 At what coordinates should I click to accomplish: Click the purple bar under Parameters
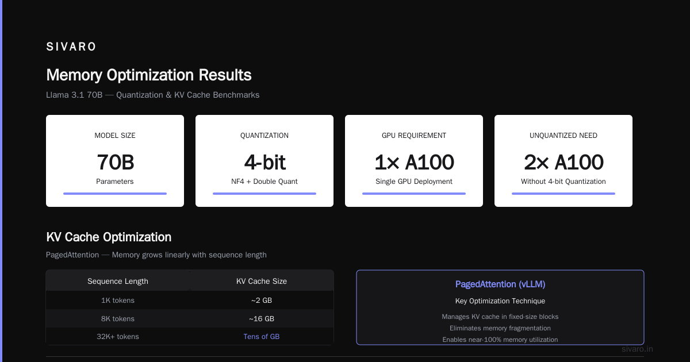tap(115, 194)
